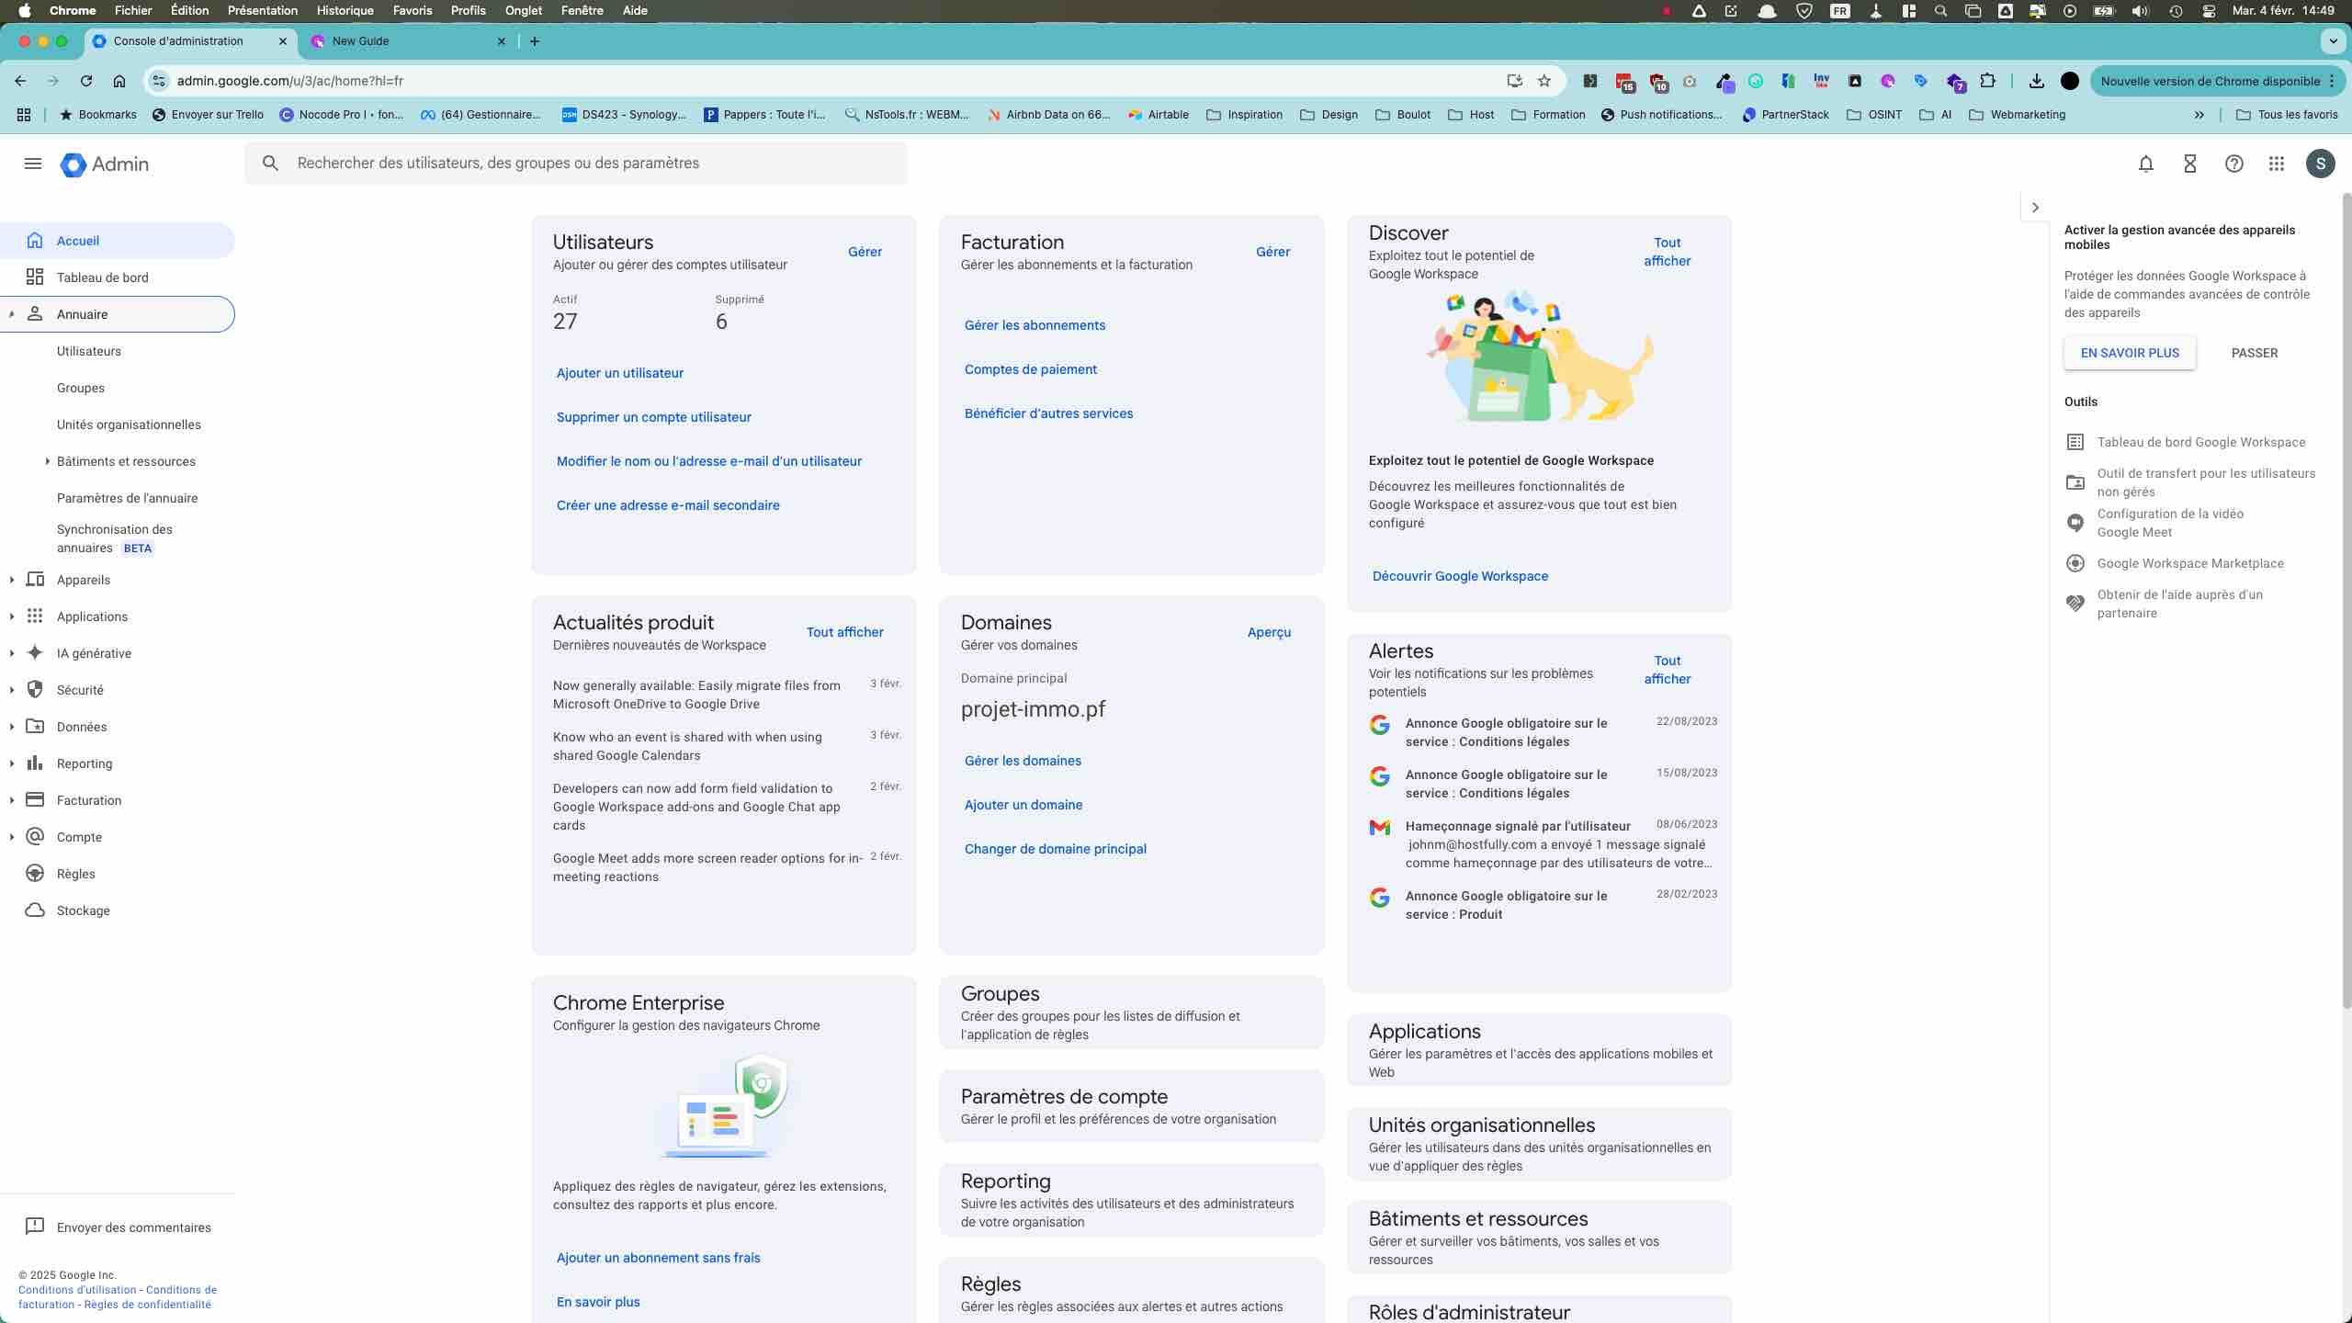Click the browser reload icon
This screenshot has height=1323, width=2352.
coord(86,81)
